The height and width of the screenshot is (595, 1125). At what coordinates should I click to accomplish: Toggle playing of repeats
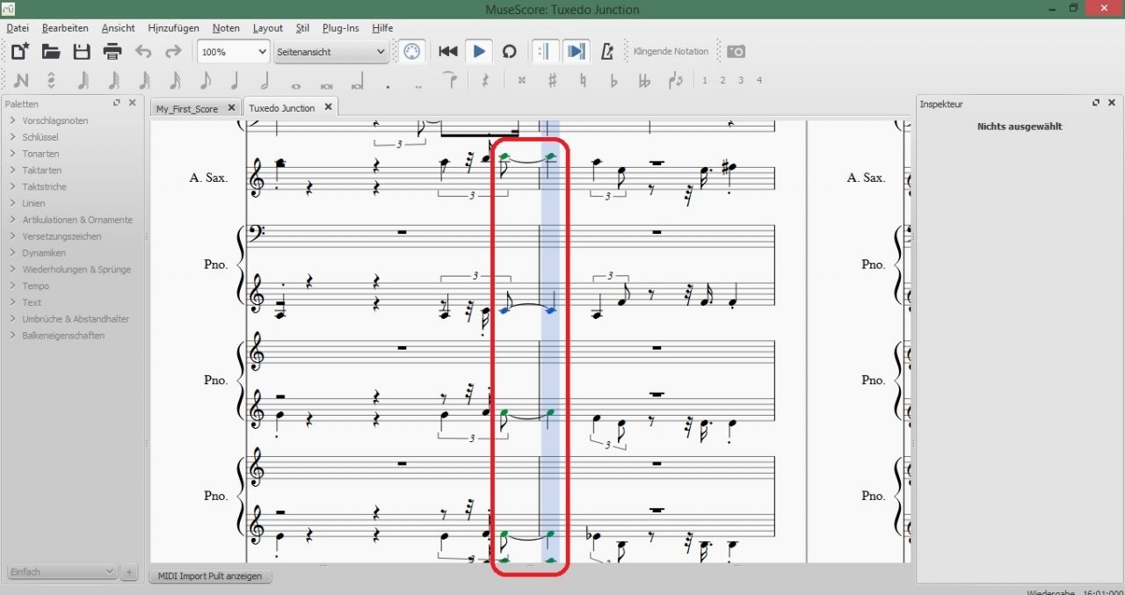coord(544,52)
